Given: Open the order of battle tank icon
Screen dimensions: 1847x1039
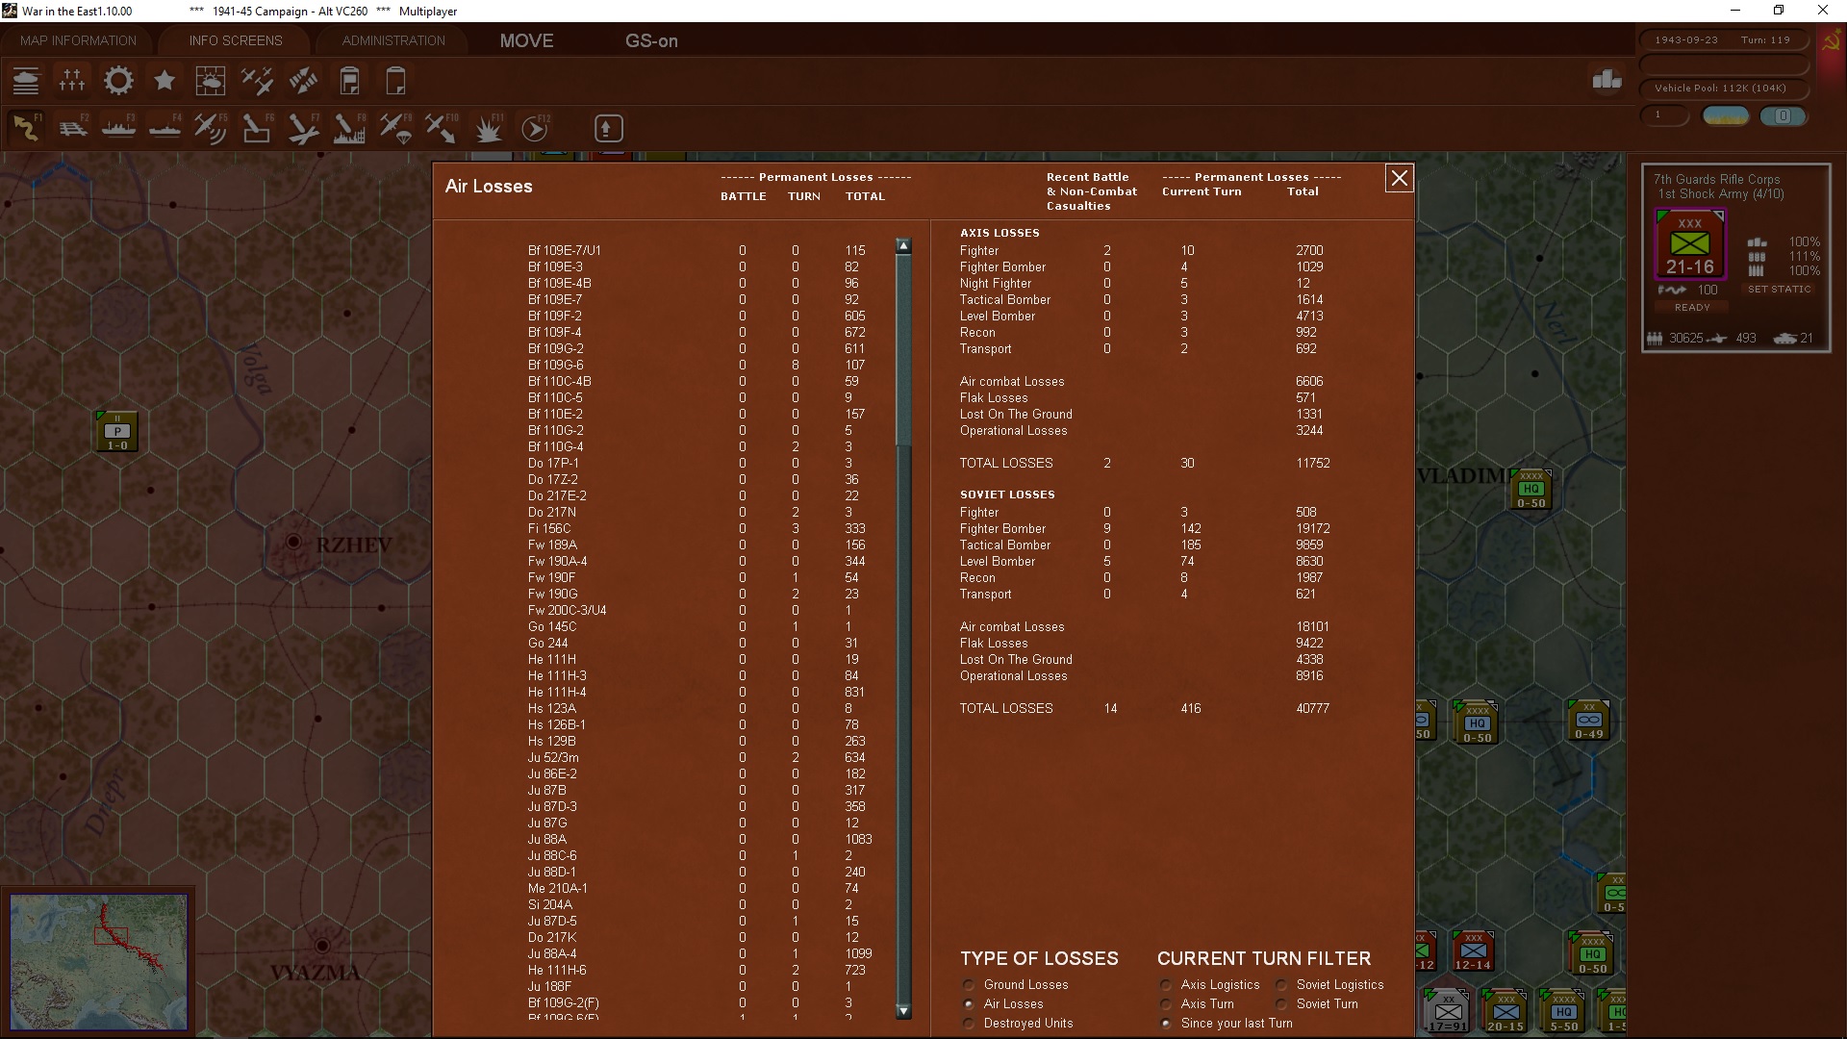Looking at the screenshot, I should click(x=26, y=81).
